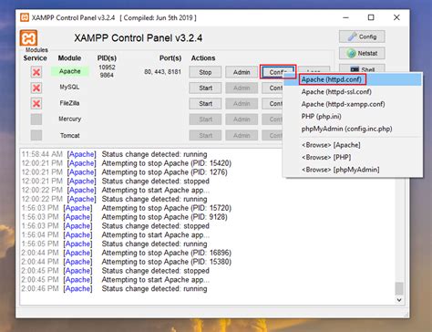The height and width of the screenshot is (332, 432).
Task: Click the FileZilla module label
Action: coord(69,103)
